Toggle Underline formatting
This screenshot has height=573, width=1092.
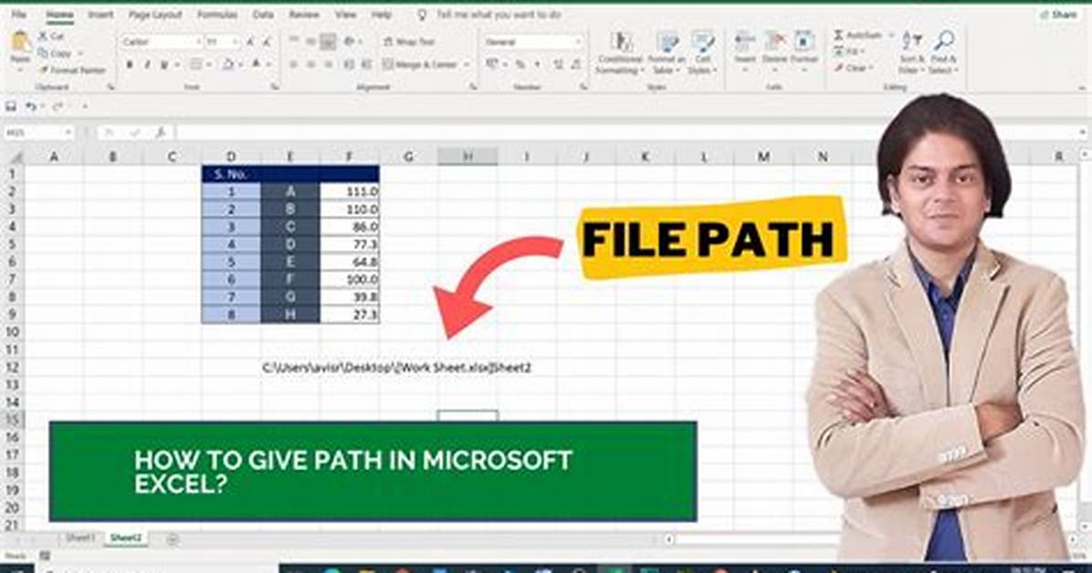pyautogui.click(x=164, y=65)
